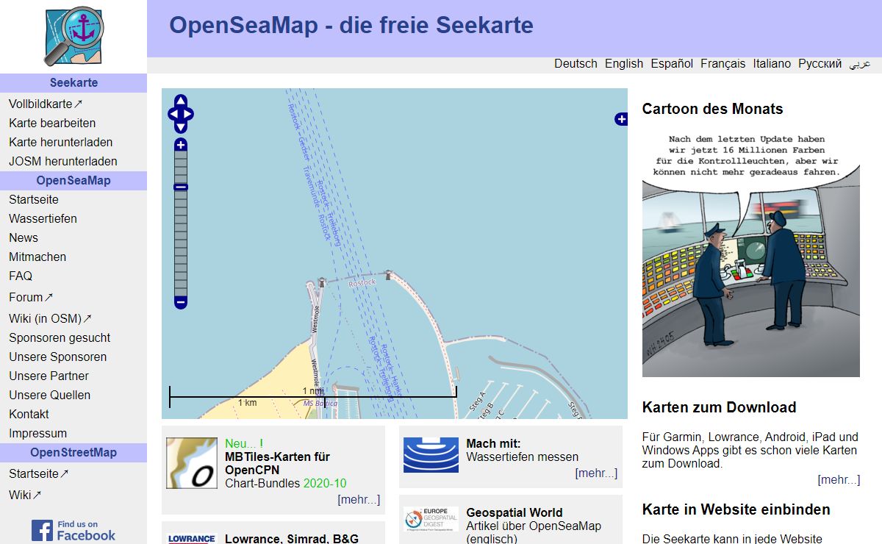Click the Seekarte sidebar section header
The width and height of the screenshot is (882, 544).
(73, 83)
